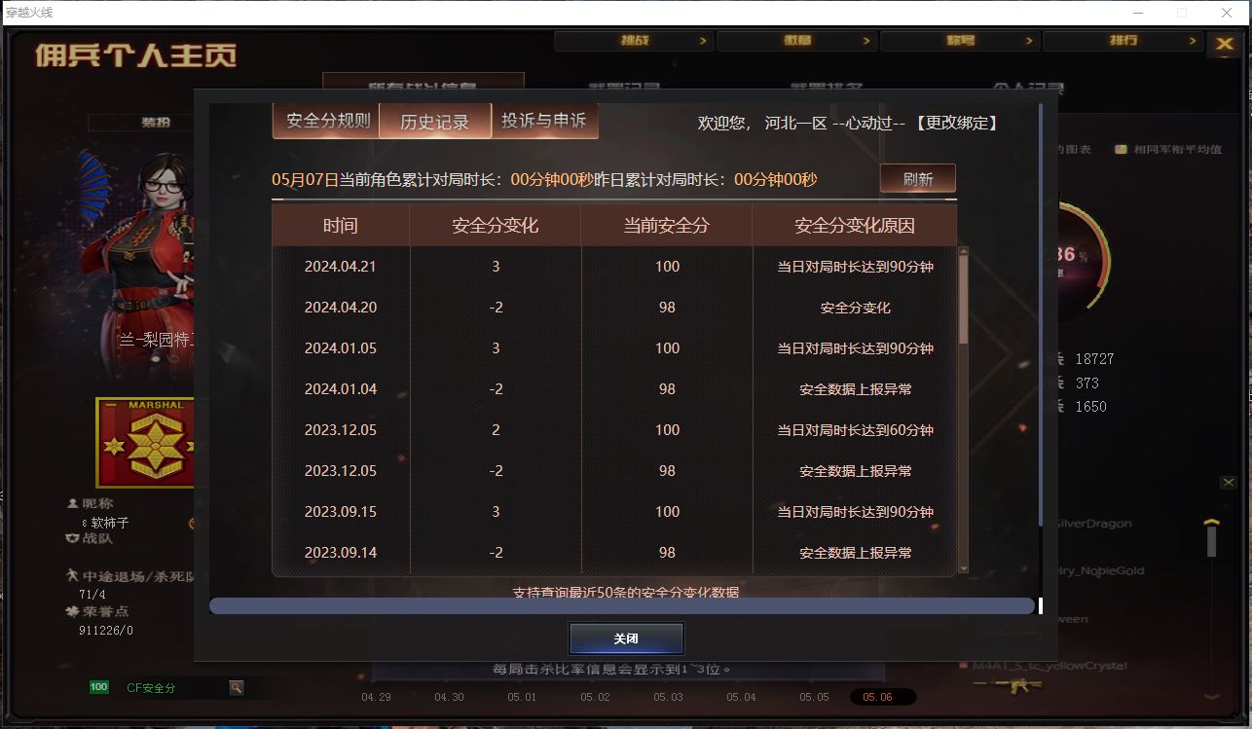
Task: Select the 2024.04.21 date cell
Action: 341,267
